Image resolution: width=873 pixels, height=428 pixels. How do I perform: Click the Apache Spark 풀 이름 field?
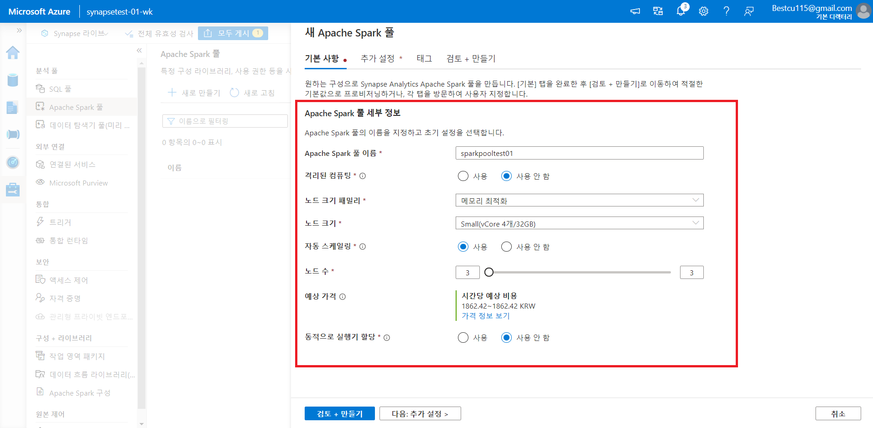tap(579, 153)
